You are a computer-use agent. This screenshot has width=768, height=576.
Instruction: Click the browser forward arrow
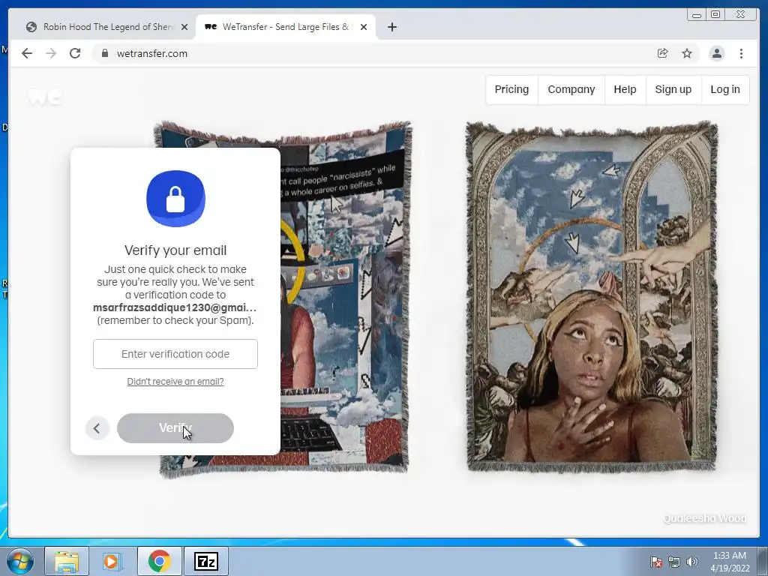click(x=51, y=53)
